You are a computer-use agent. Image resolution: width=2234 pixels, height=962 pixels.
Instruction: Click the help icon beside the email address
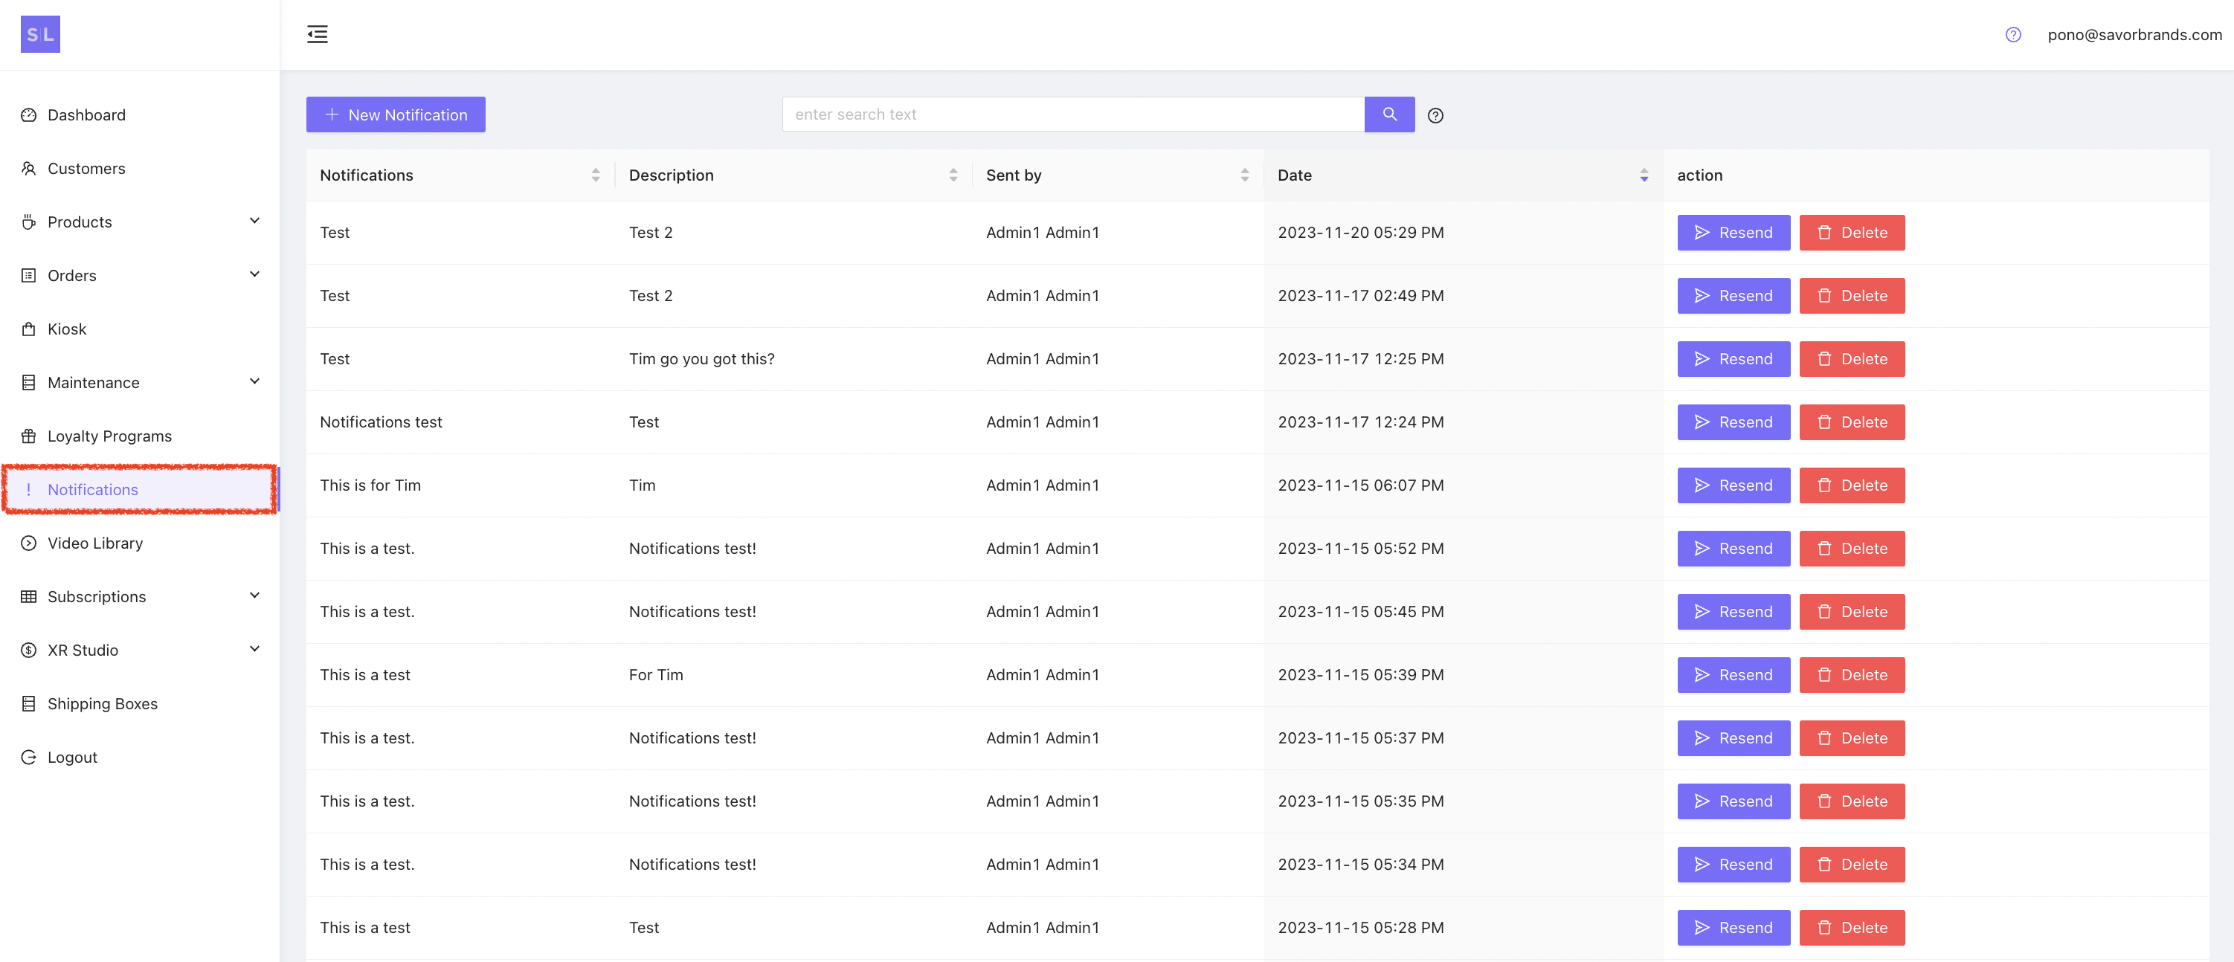[2013, 35]
